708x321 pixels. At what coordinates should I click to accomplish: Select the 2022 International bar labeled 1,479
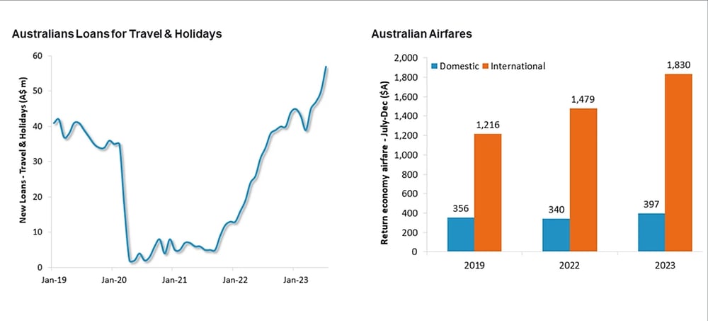(583, 180)
